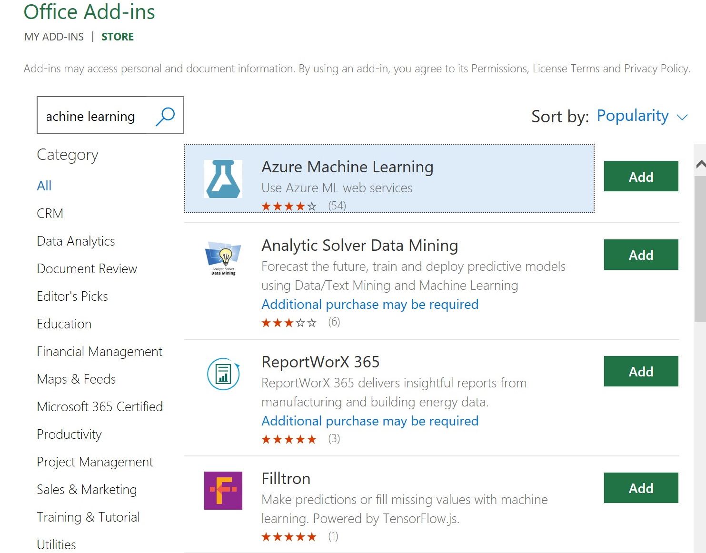
Task: Click the search magnifier icon
Action: (165, 115)
